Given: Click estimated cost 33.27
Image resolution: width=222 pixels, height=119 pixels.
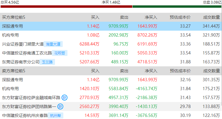Looking at the screenshot, I should [185, 26].
